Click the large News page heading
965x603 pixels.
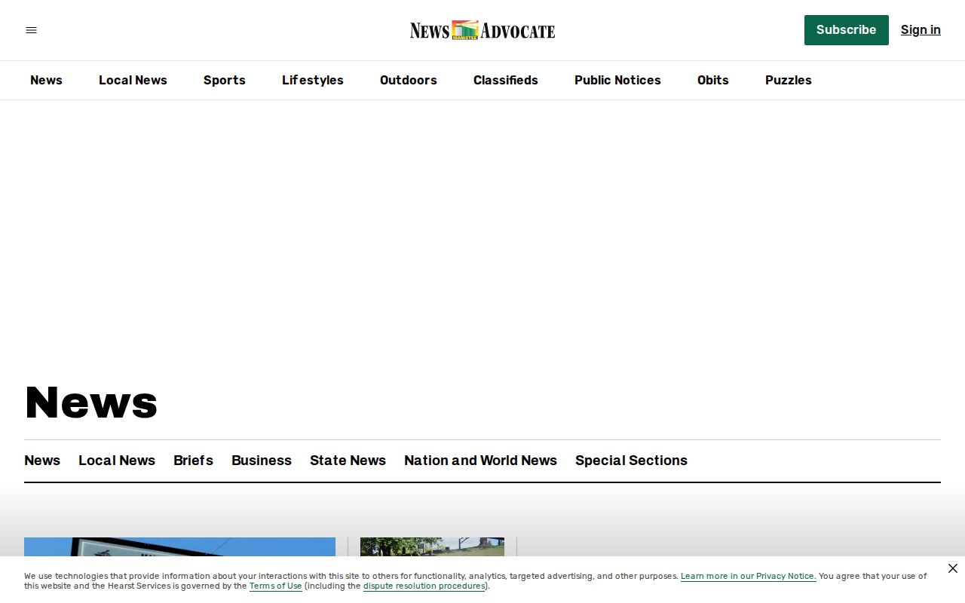(91, 402)
